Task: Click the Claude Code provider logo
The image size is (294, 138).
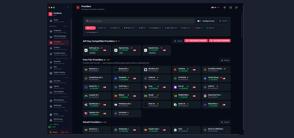Action: (145, 130)
